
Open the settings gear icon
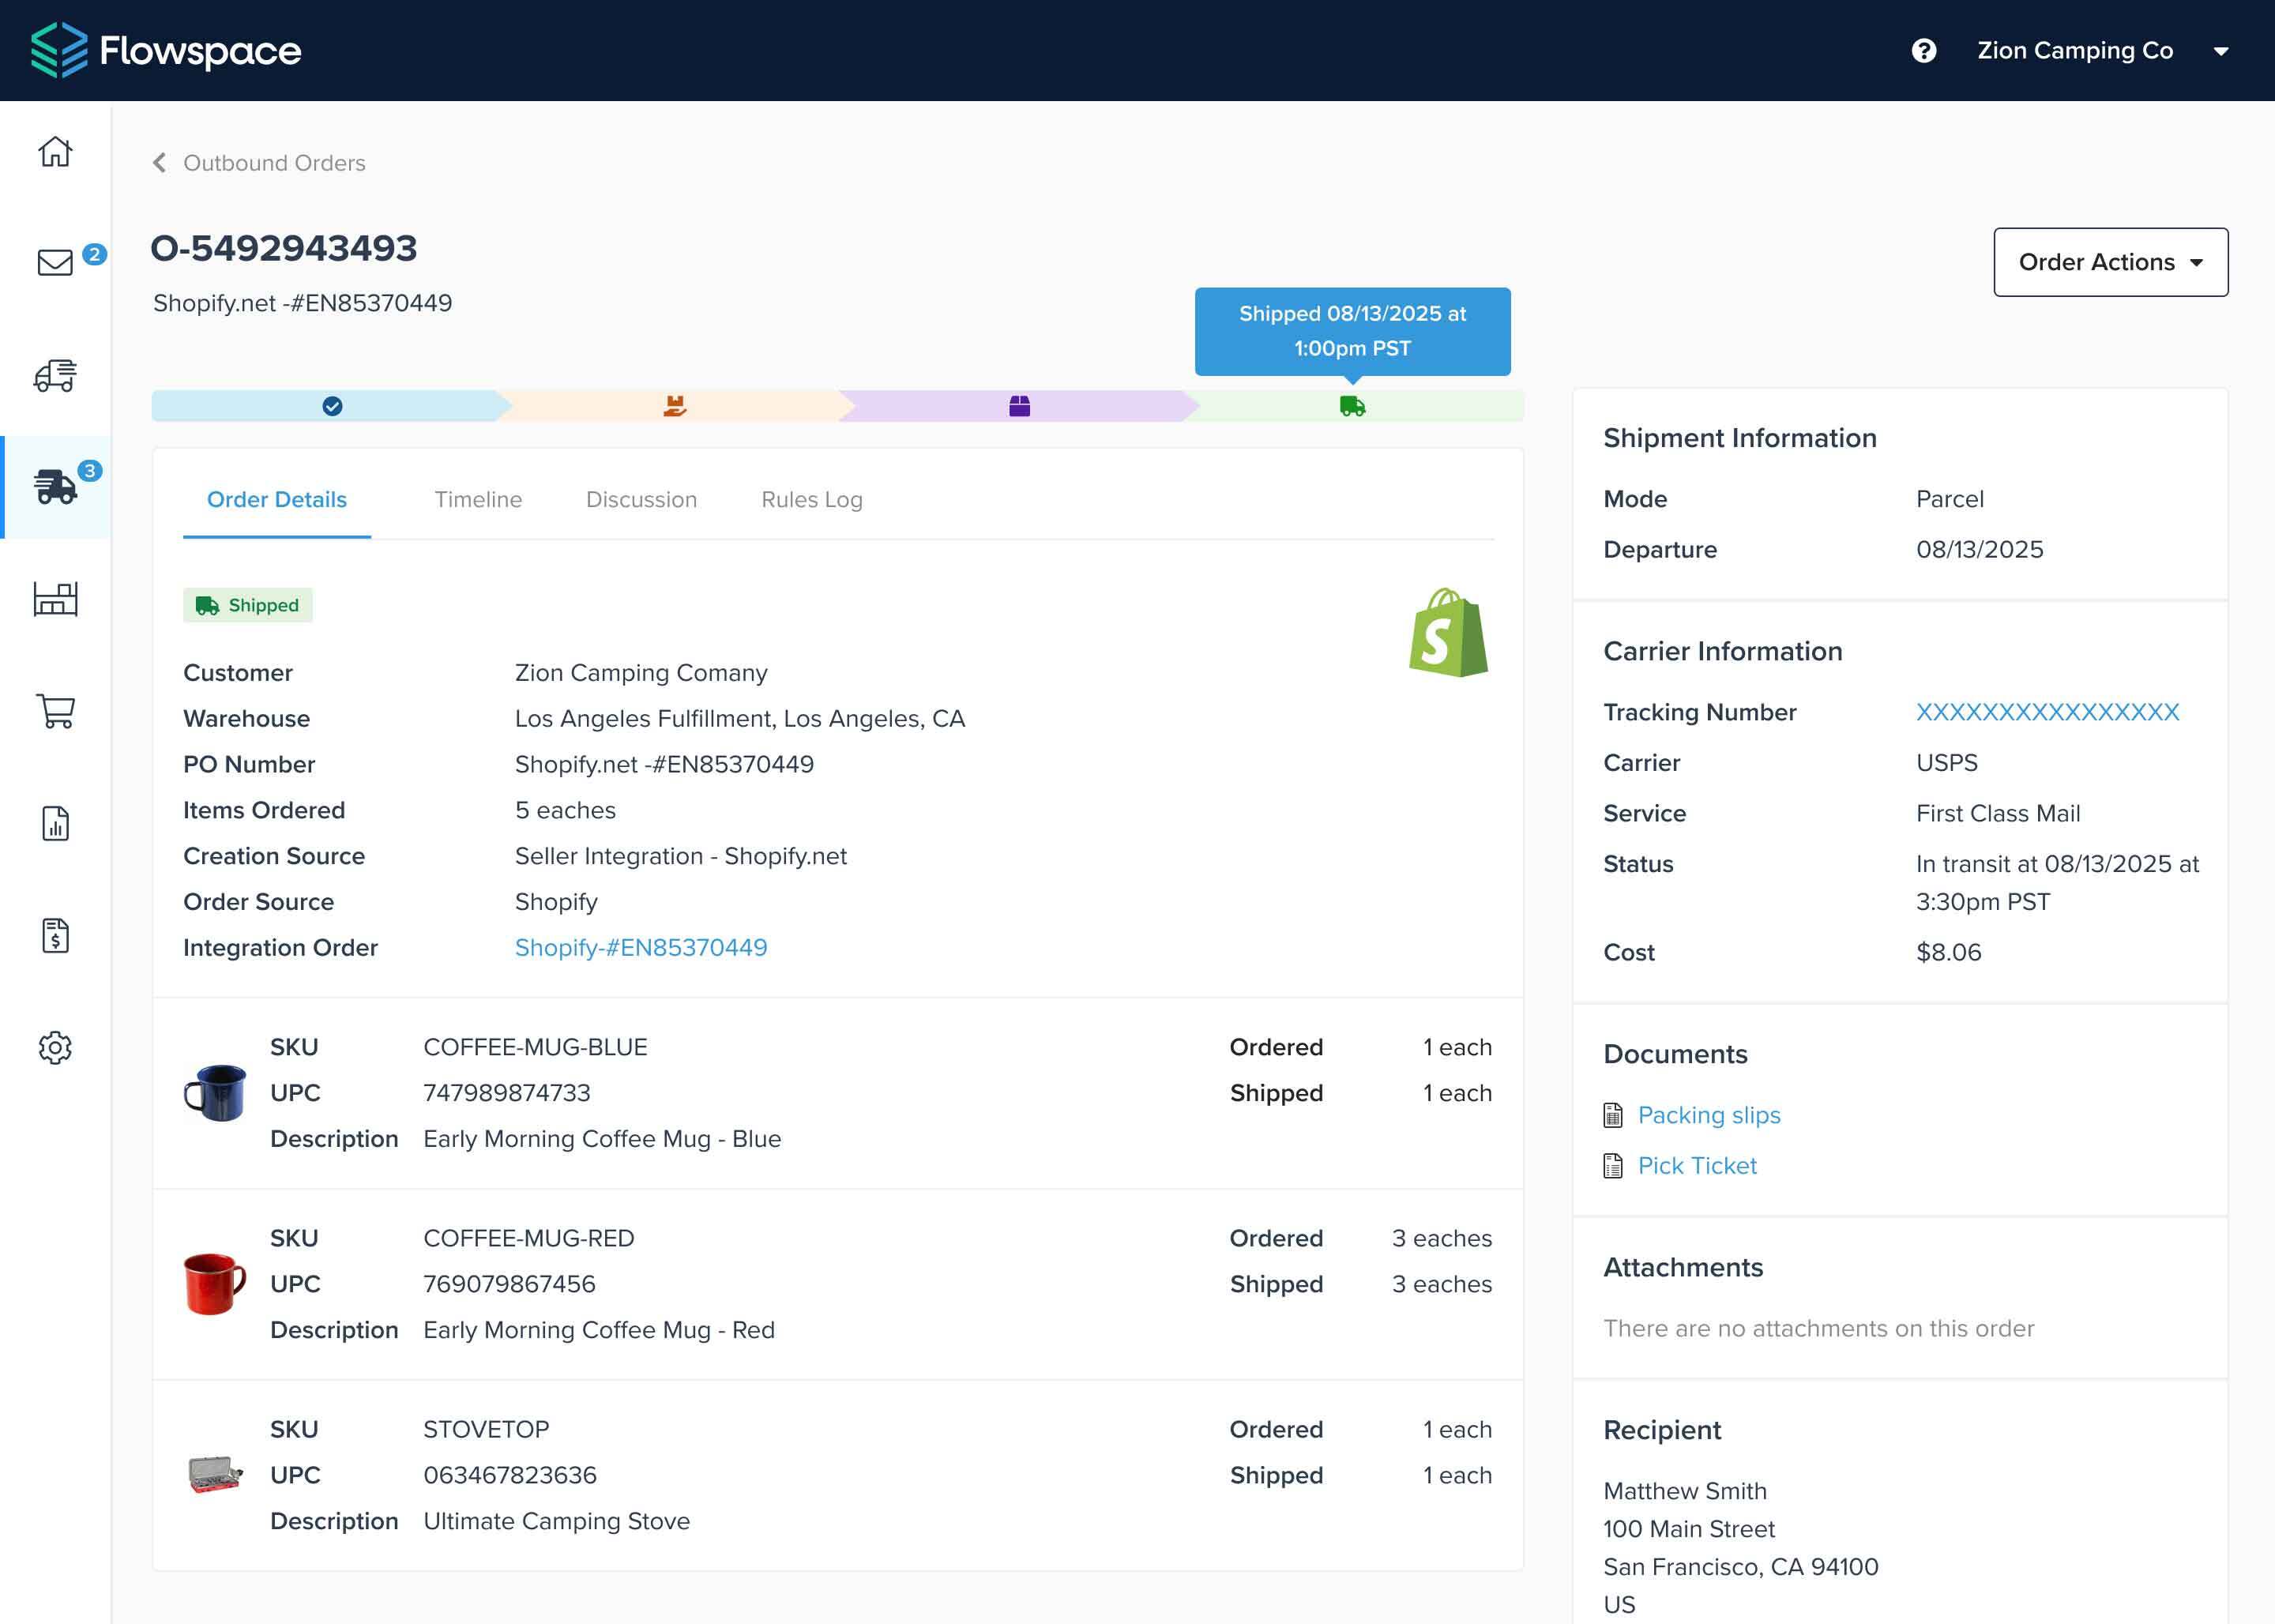tap(55, 1048)
